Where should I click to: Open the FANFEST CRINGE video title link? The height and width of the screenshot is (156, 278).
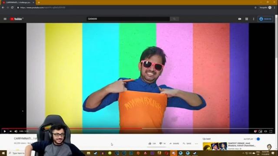pos(242,144)
